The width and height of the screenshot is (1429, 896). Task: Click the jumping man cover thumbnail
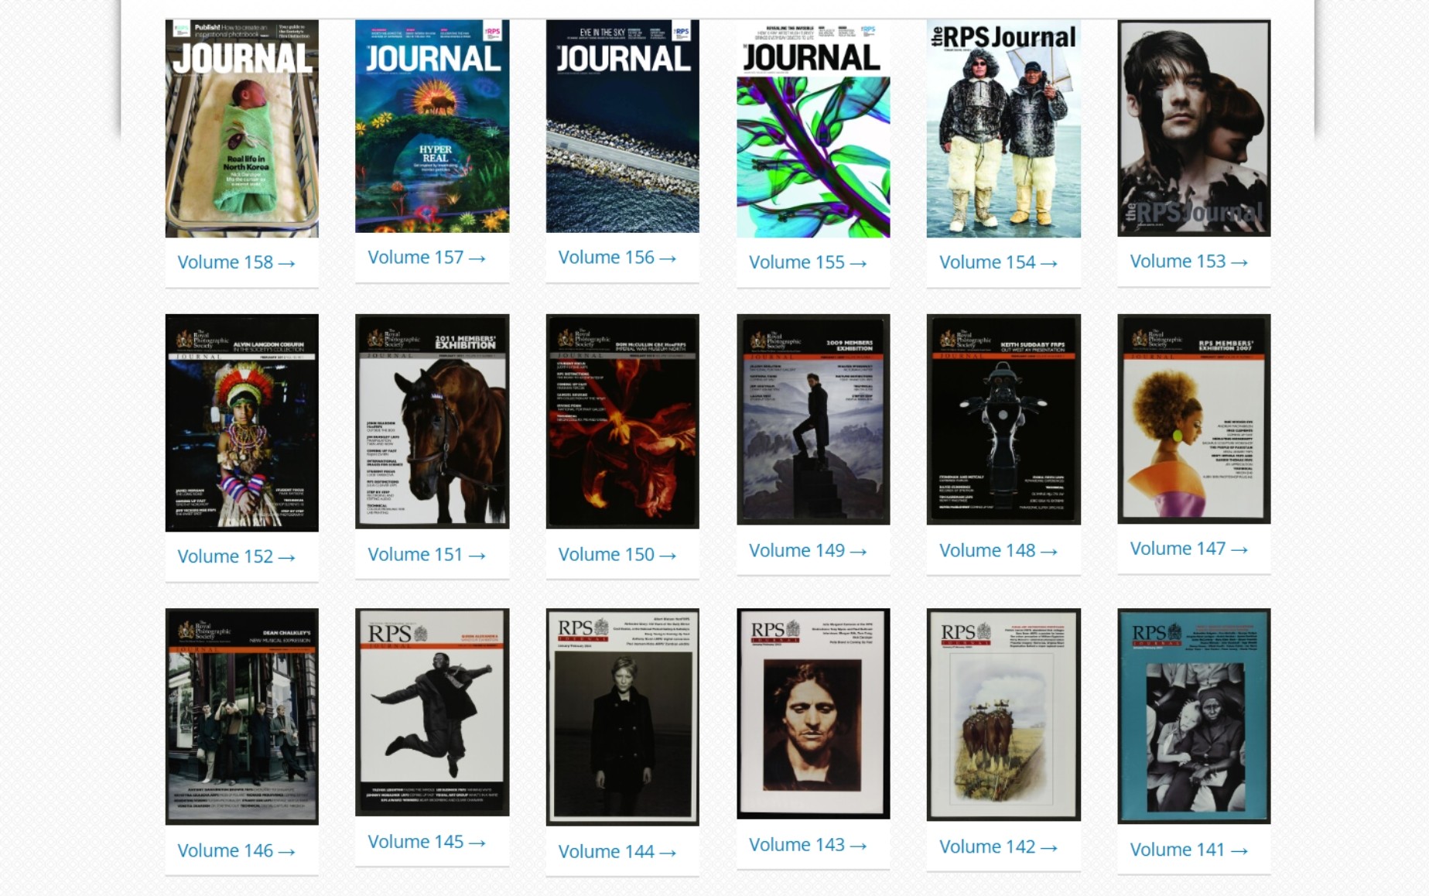coord(432,712)
